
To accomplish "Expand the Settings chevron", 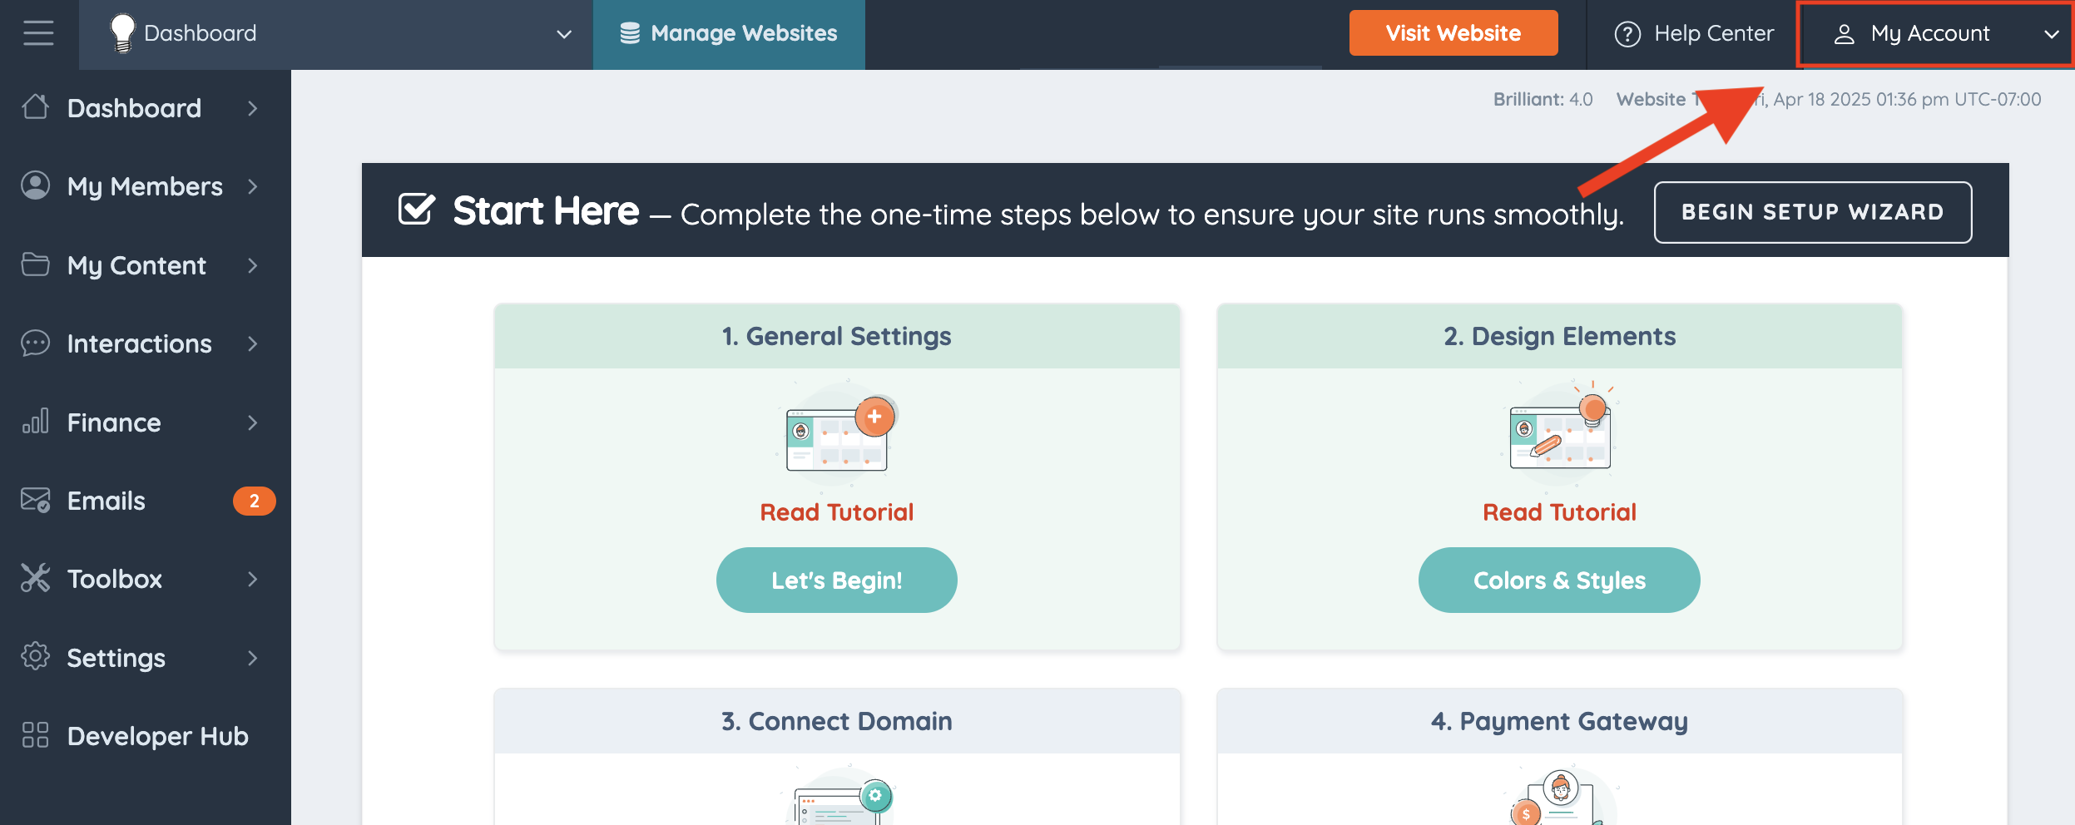I will 253,658.
